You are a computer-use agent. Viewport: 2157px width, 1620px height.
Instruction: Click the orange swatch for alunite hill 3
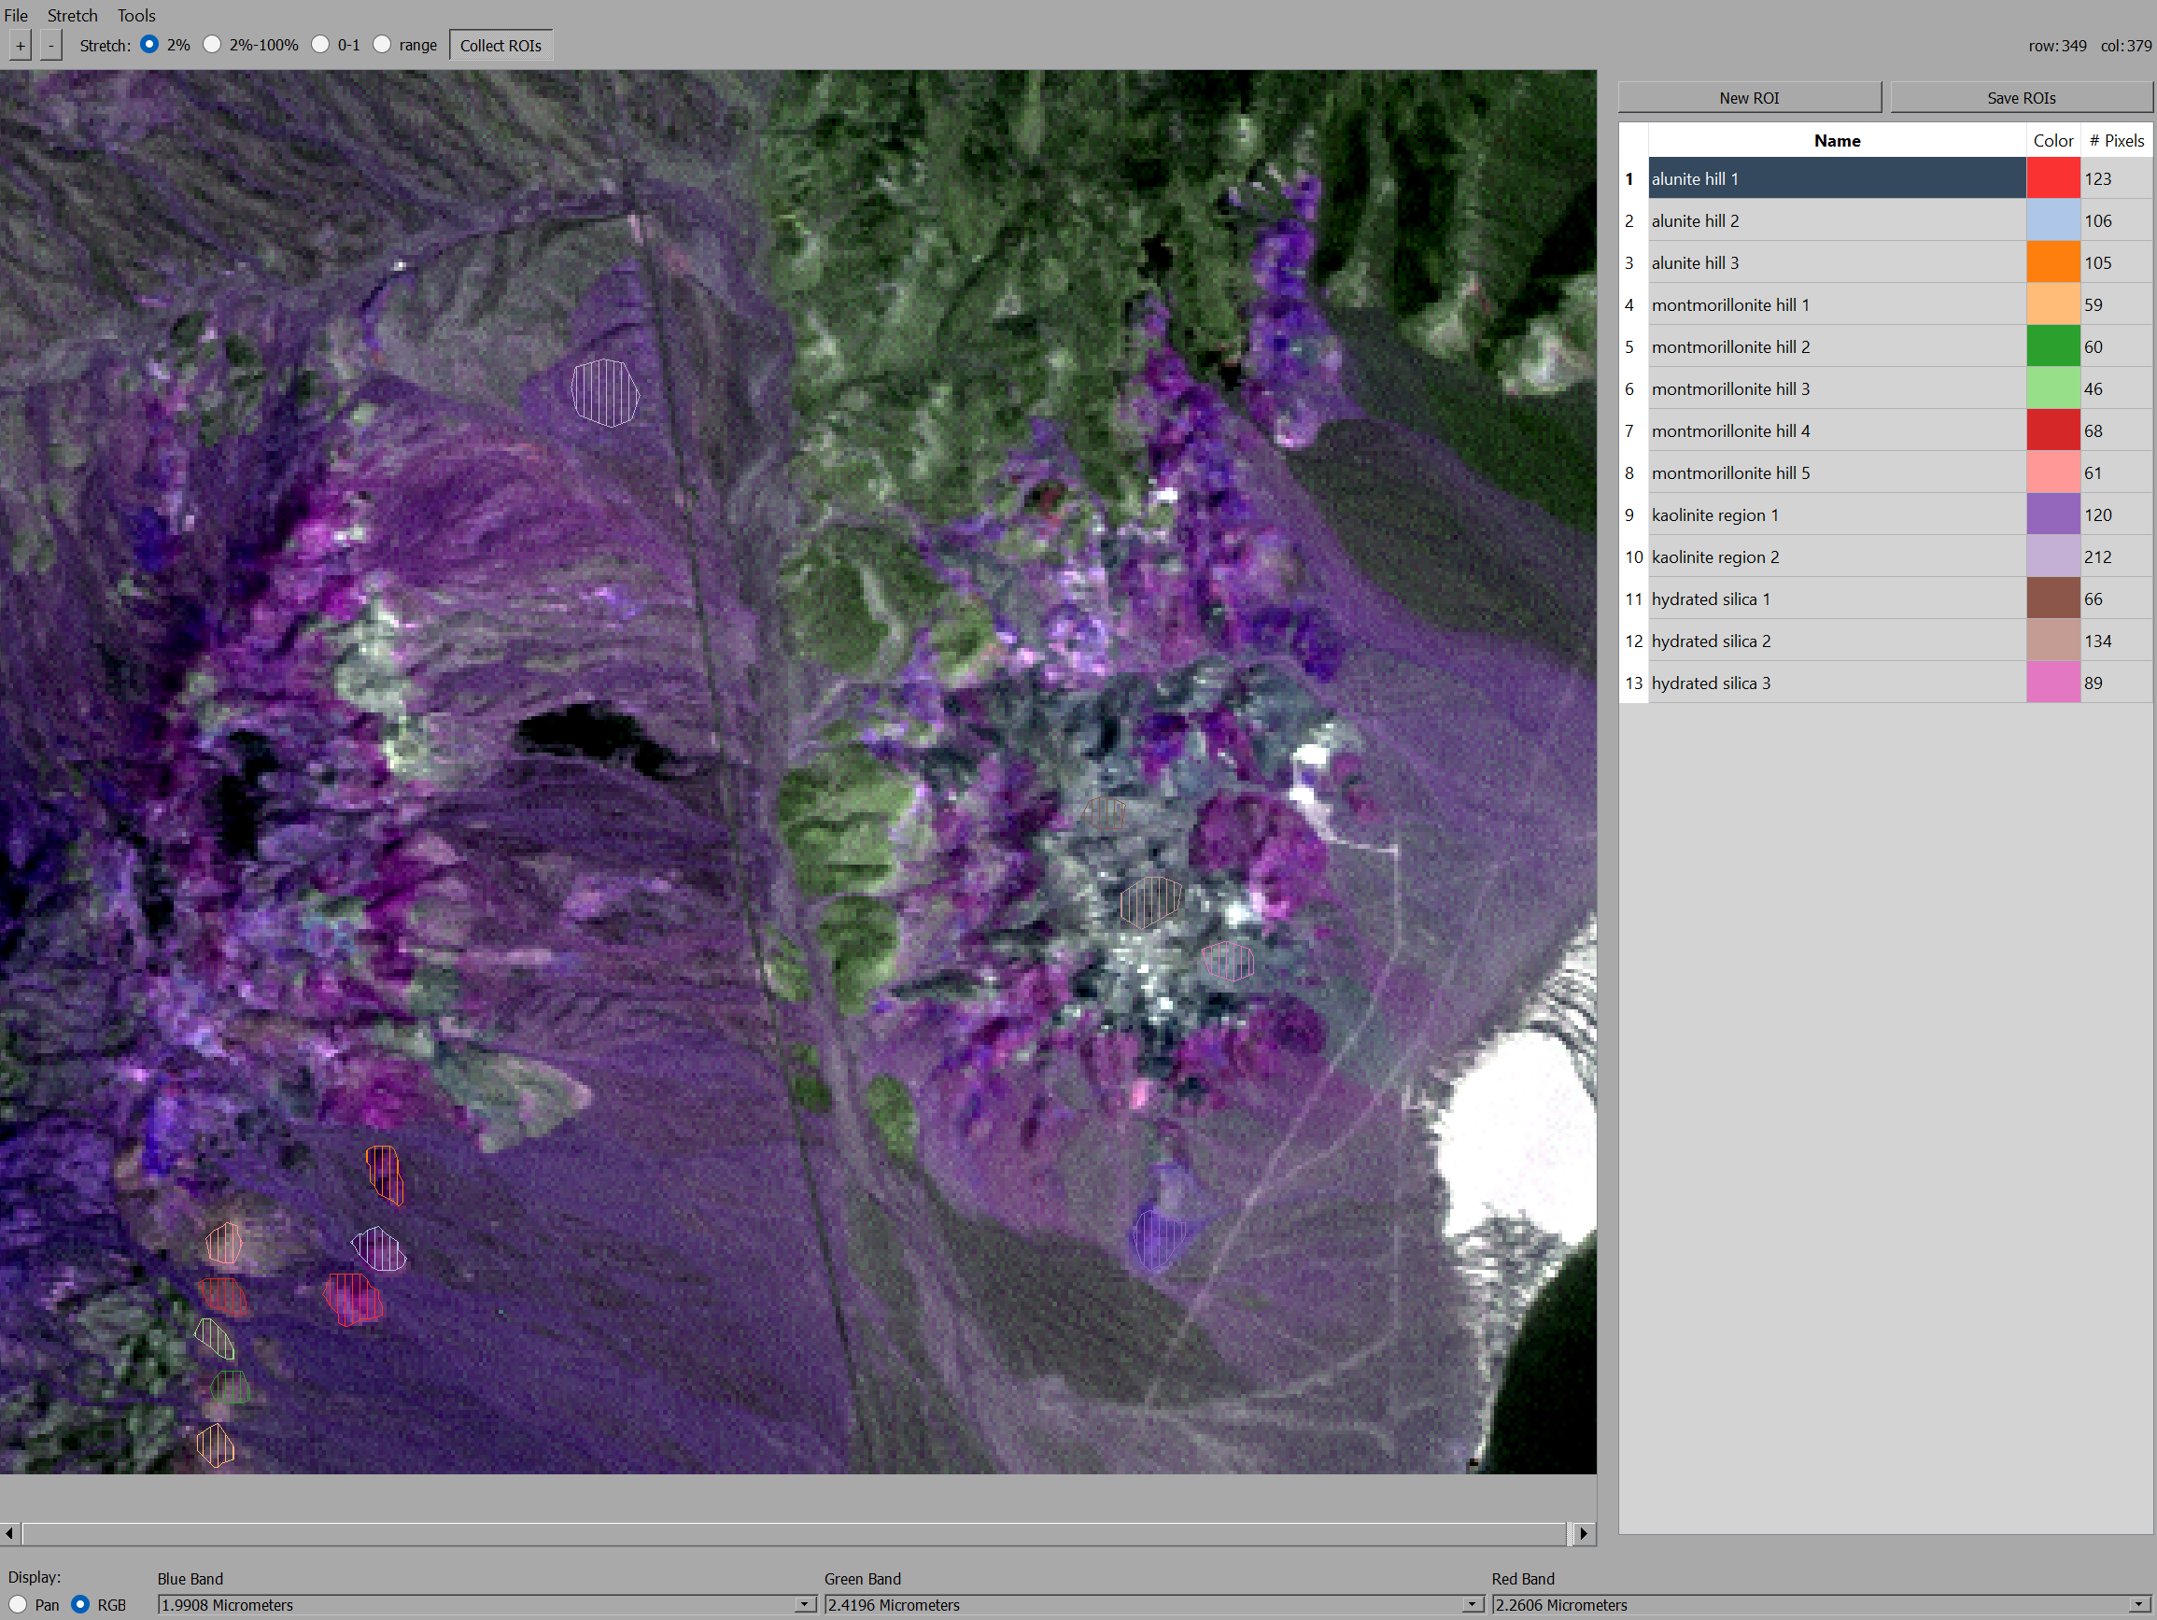2052,262
